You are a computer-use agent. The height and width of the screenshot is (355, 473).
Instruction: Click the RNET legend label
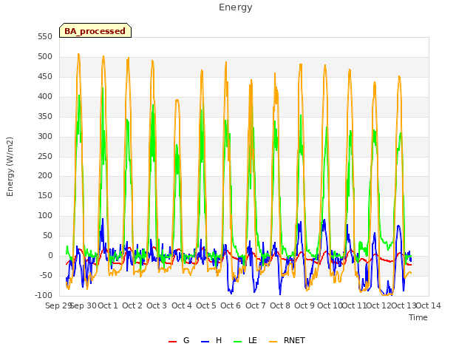click(294, 340)
